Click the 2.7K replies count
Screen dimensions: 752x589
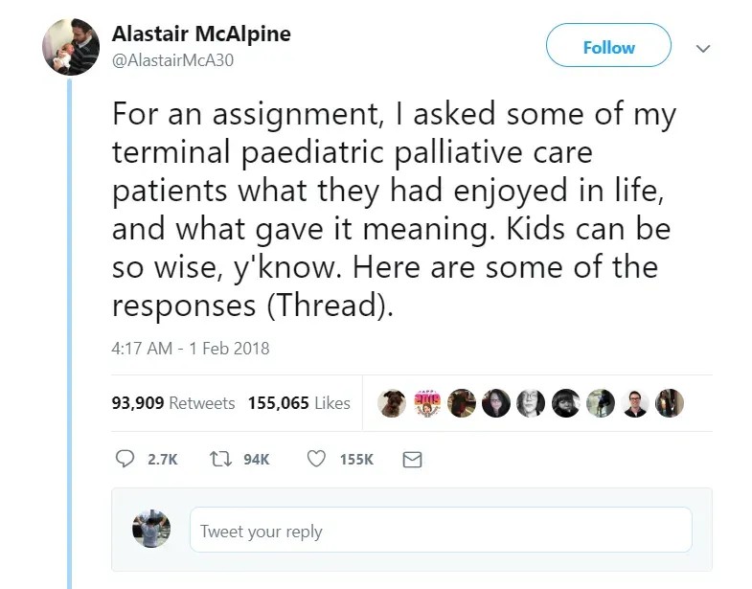click(x=163, y=460)
